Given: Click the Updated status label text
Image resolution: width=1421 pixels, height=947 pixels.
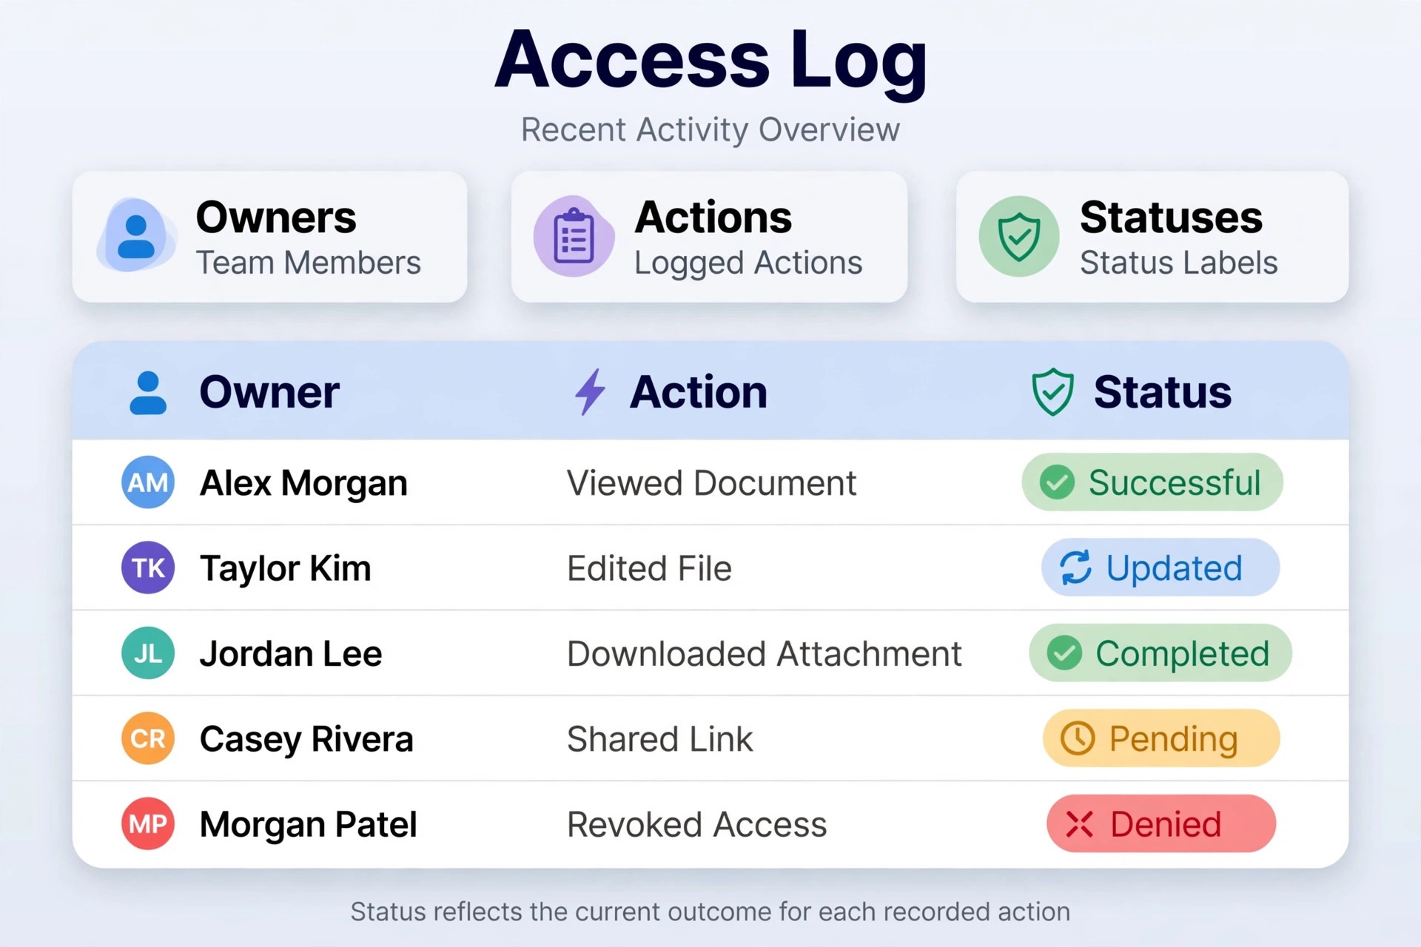Looking at the screenshot, I should (x=1175, y=569).
